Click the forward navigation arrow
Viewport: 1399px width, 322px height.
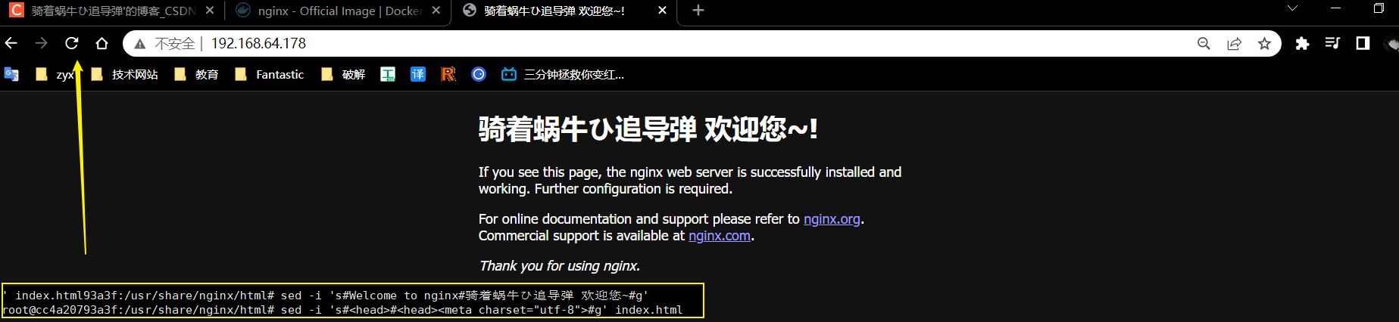click(x=41, y=44)
